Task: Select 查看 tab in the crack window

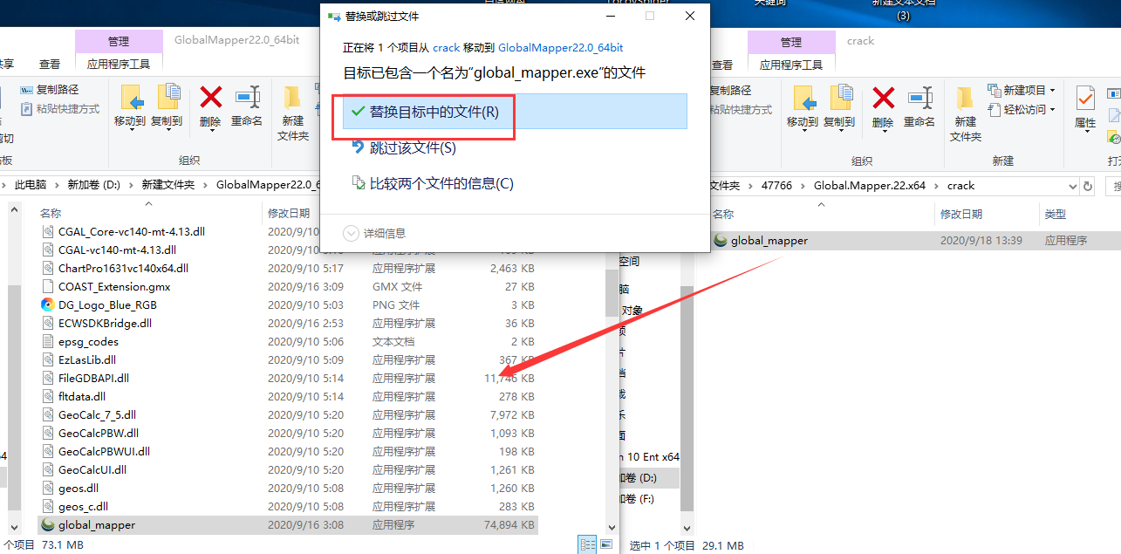Action: 722,64
